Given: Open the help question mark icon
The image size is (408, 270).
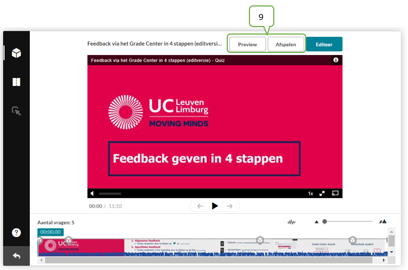Looking at the screenshot, I should pyautogui.click(x=16, y=233).
